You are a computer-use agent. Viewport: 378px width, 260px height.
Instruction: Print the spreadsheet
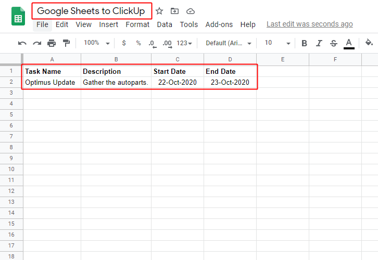pos(52,43)
